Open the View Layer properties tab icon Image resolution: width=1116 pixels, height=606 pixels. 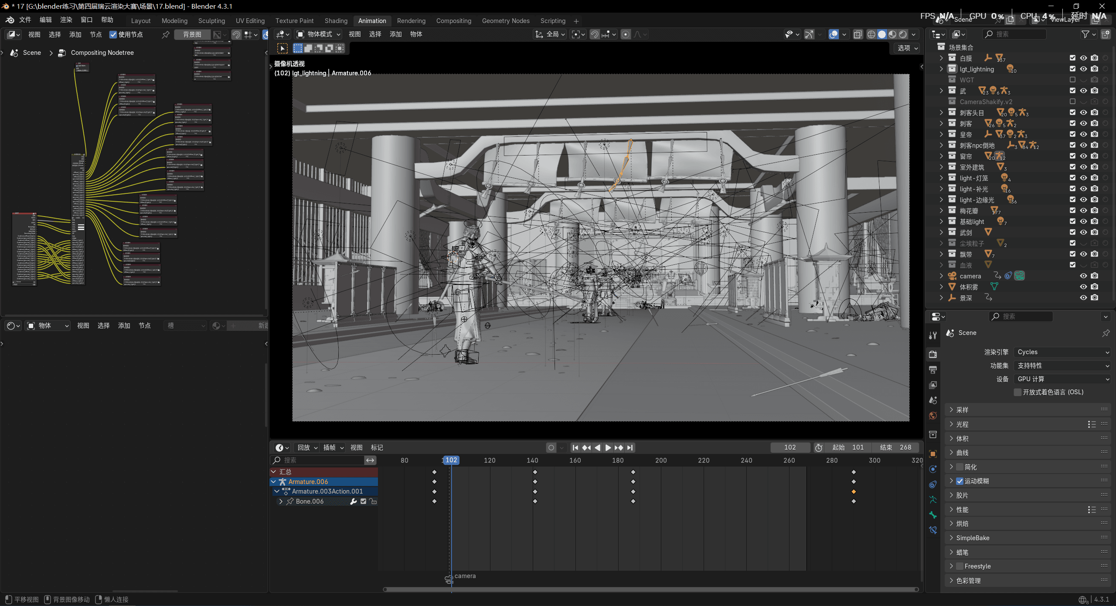pos(933,385)
